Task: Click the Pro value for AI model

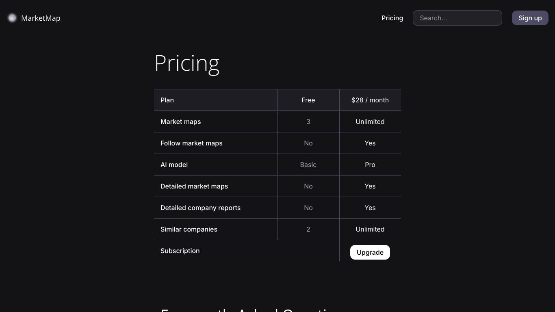Action: 370,165
